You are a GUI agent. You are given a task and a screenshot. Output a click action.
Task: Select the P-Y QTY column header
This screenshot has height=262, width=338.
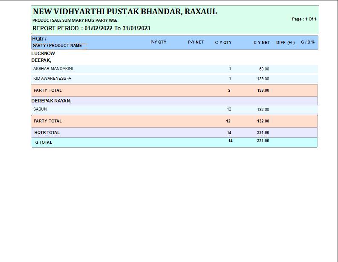(x=158, y=42)
